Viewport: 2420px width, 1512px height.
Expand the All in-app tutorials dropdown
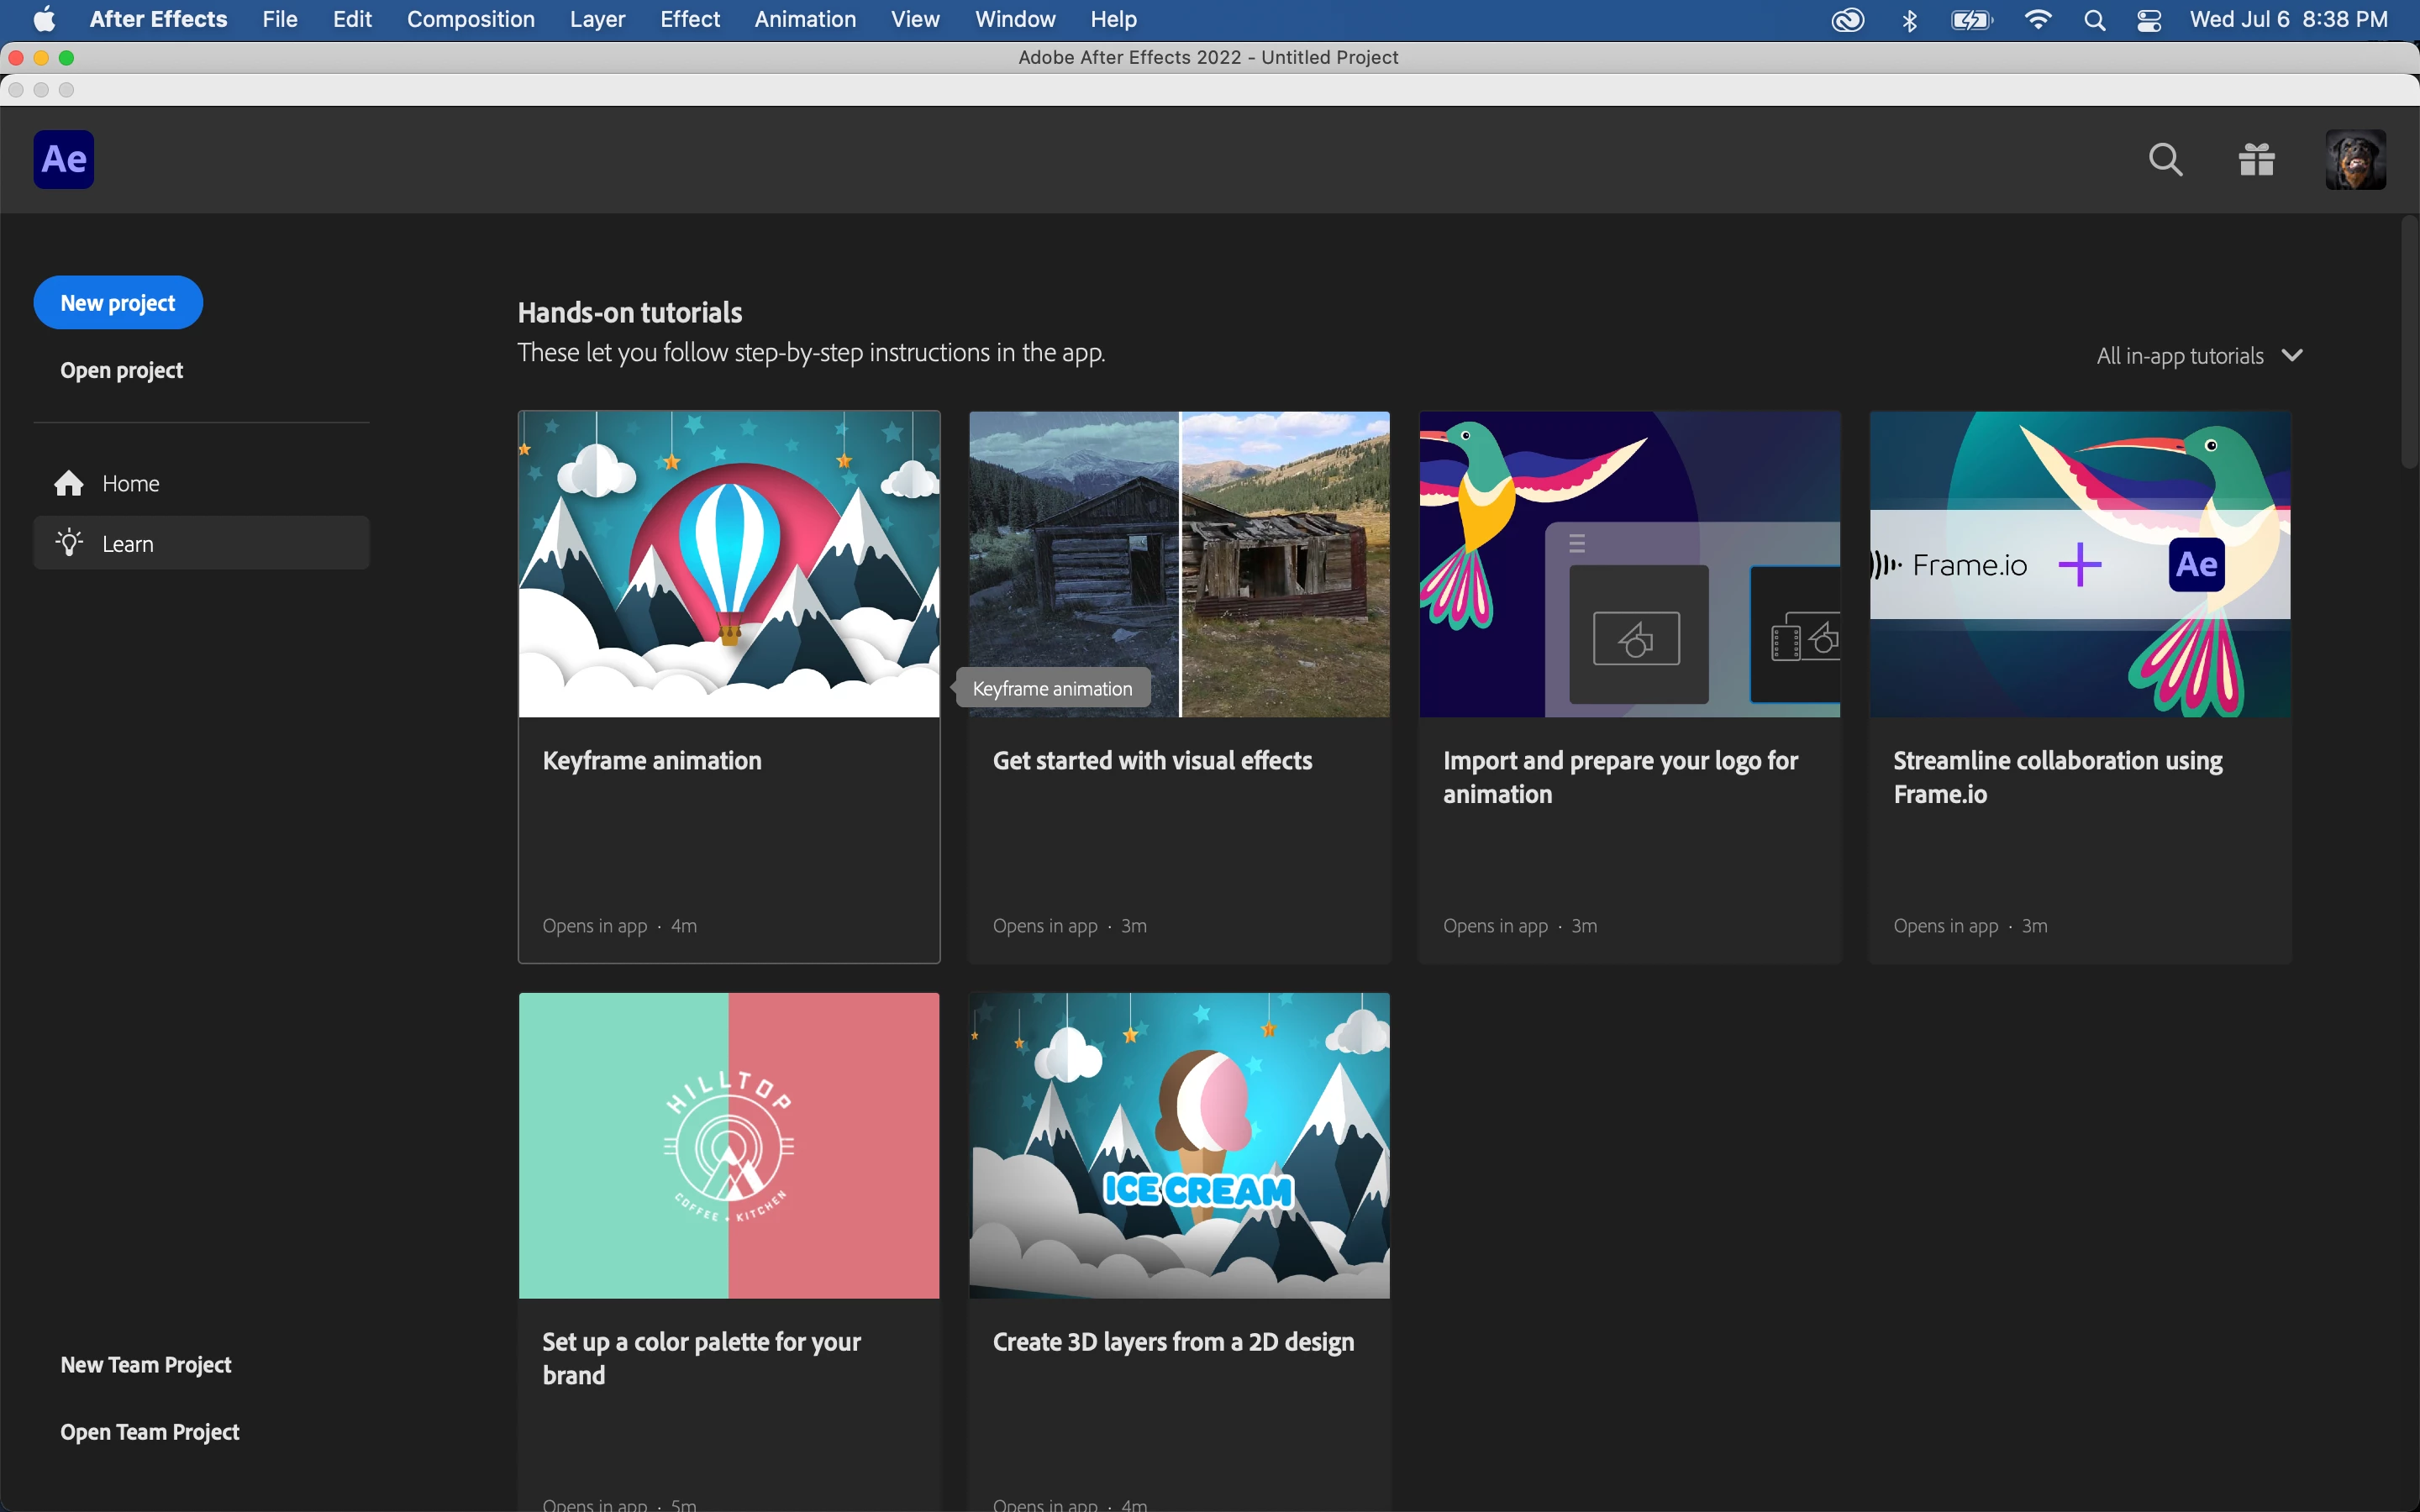[2198, 356]
